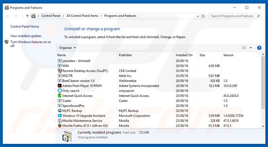Viewport: 268px width, 147px height.
Task: Go to Control Panel breadcrumb
Action: point(51,16)
